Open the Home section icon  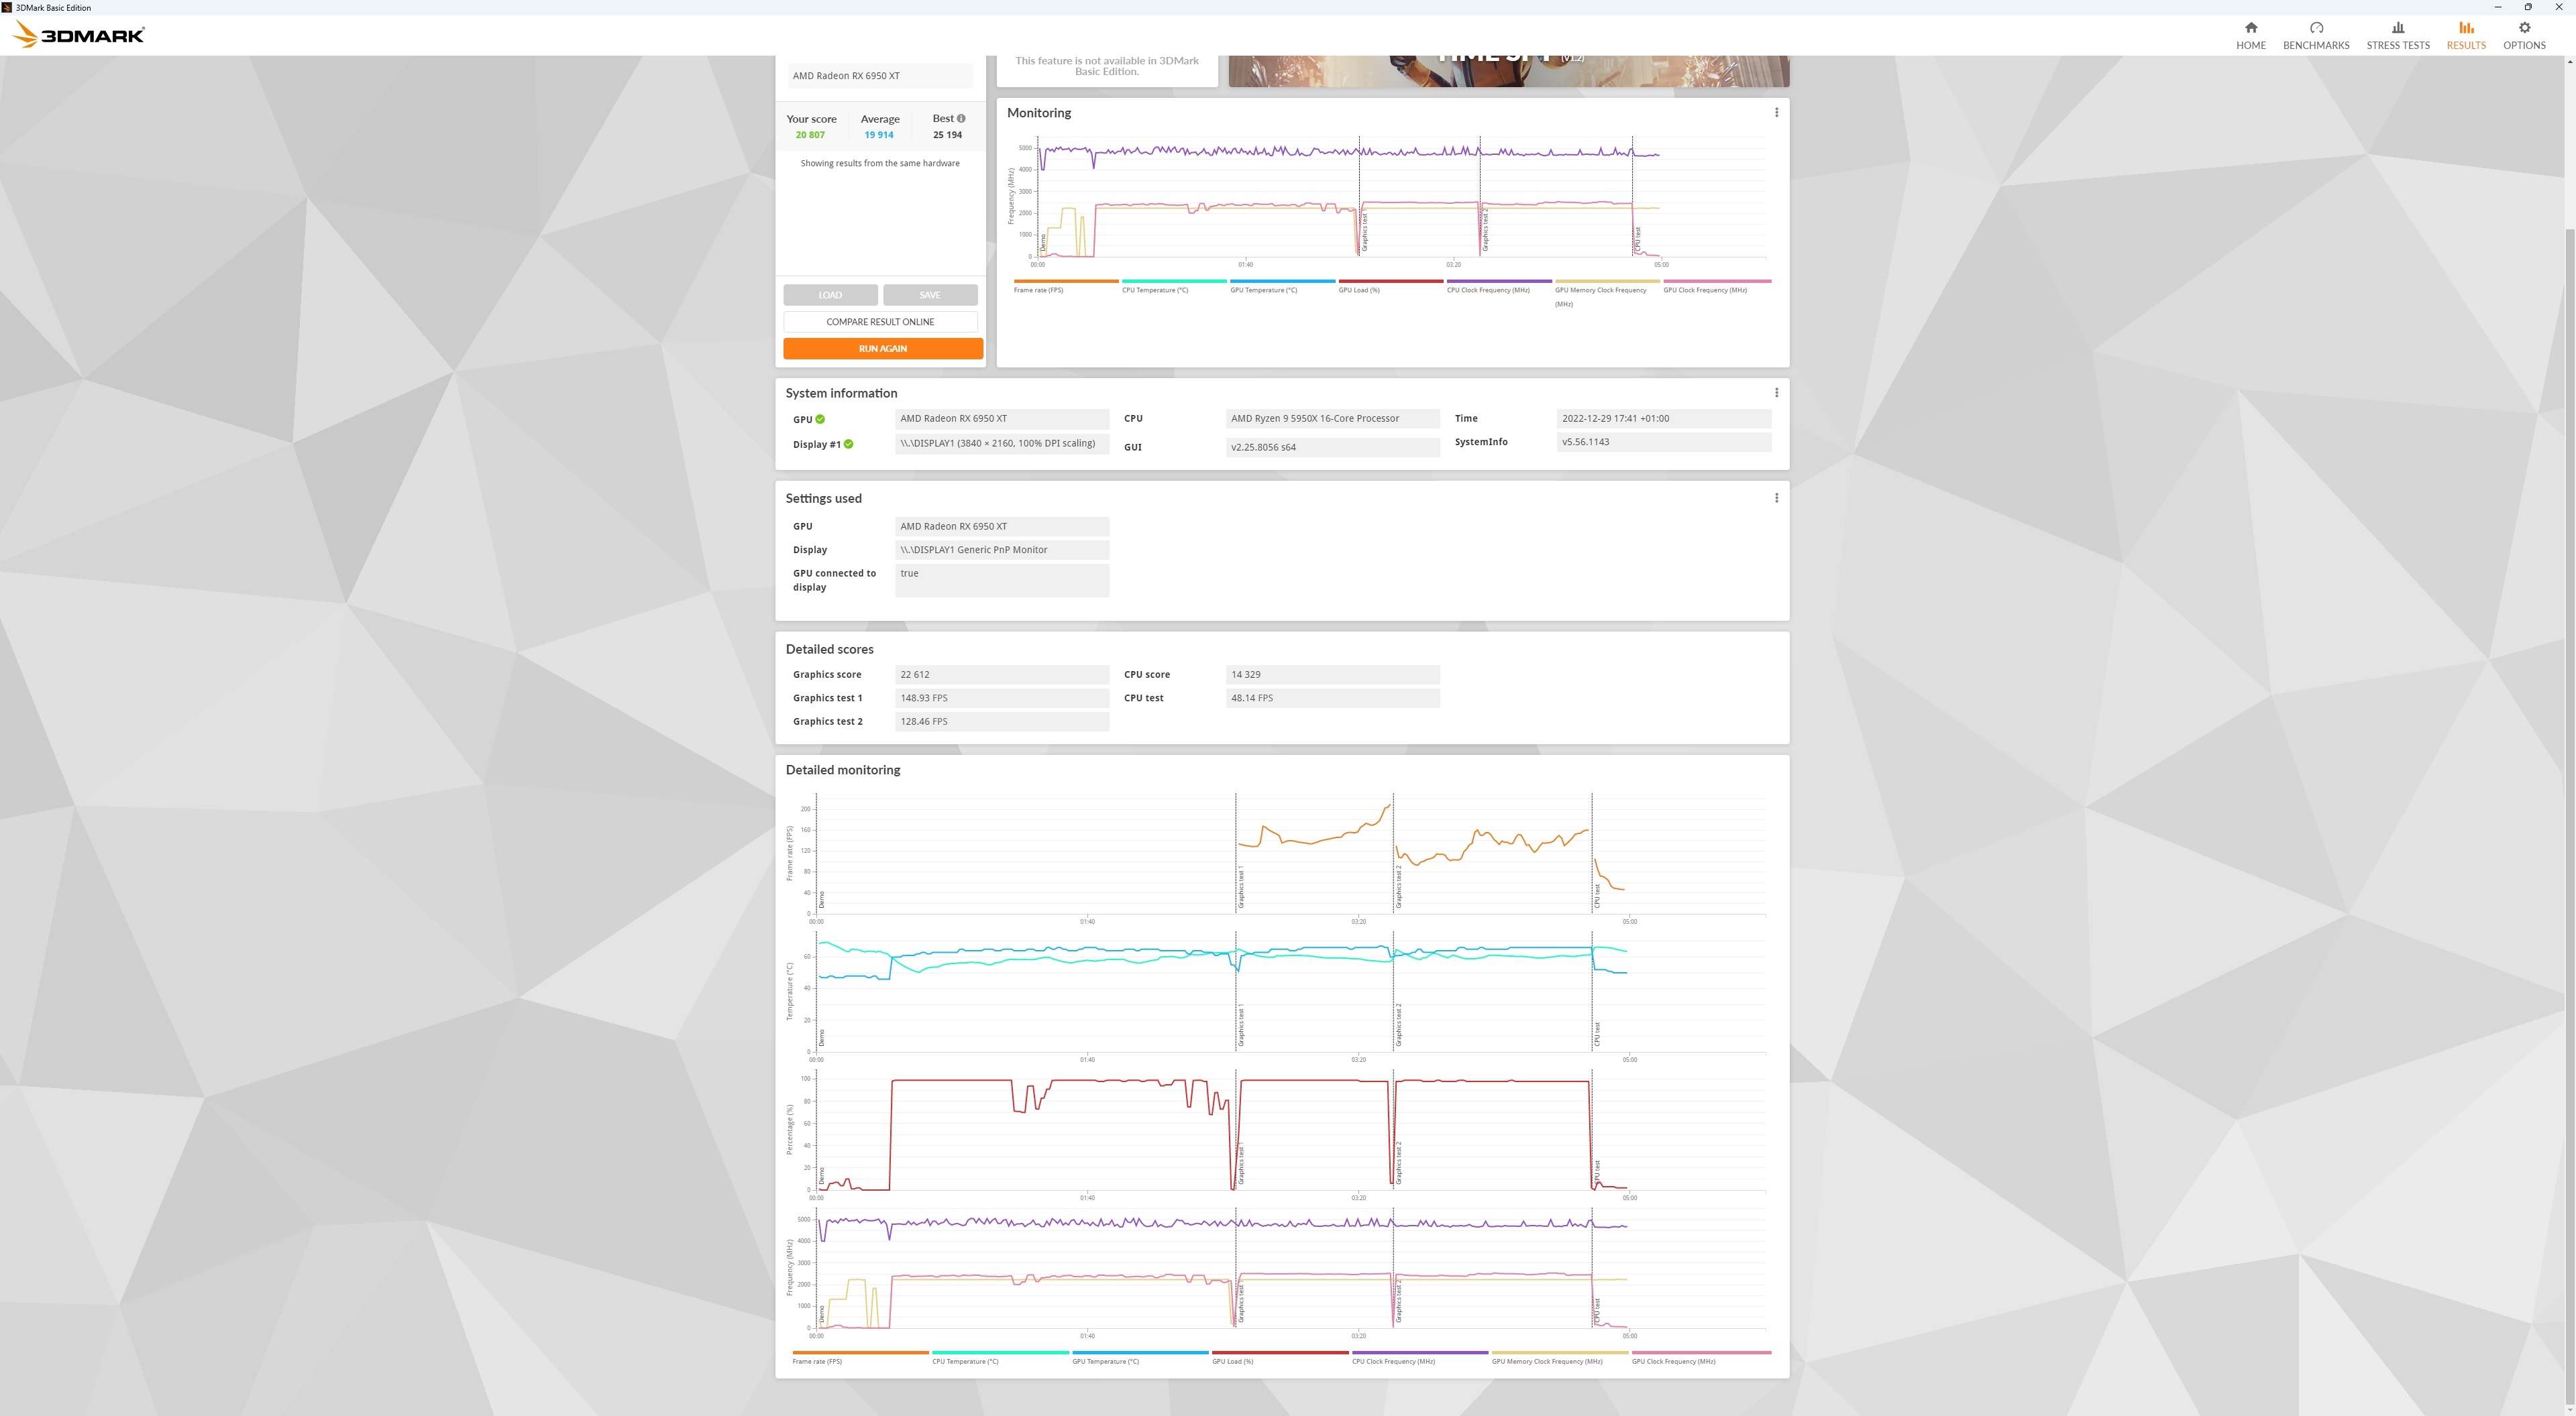(2250, 28)
